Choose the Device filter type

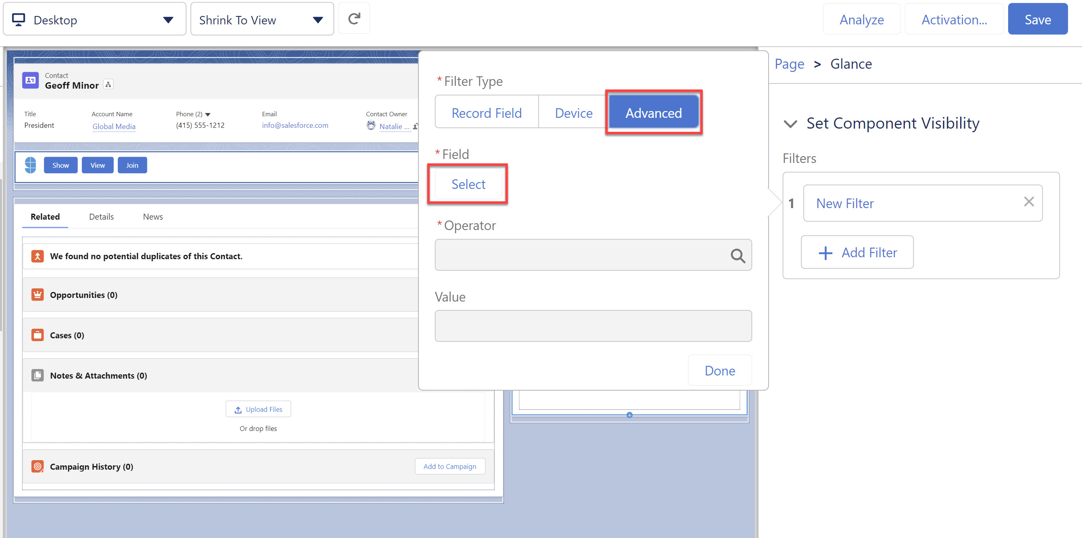[573, 113]
